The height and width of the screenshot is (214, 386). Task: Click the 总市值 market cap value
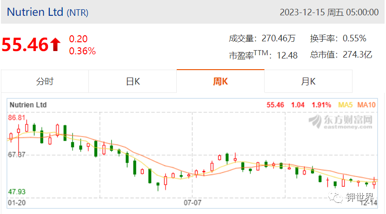click(x=357, y=54)
